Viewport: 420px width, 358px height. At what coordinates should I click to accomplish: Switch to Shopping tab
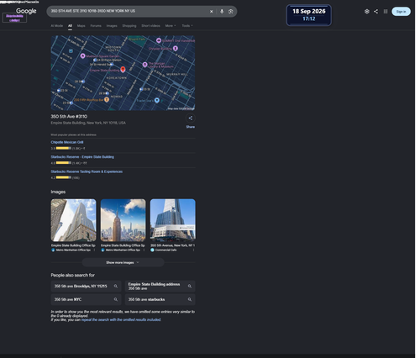tap(129, 25)
